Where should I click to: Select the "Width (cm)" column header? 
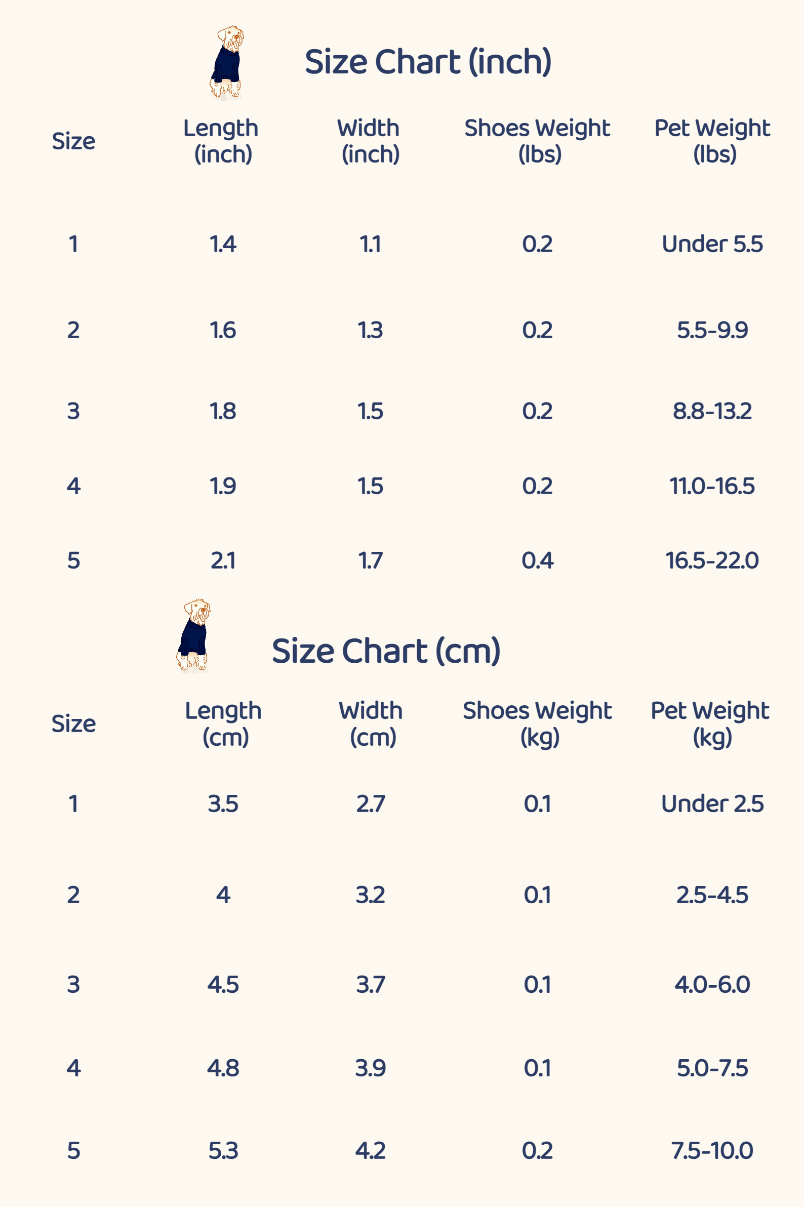(x=371, y=724)
